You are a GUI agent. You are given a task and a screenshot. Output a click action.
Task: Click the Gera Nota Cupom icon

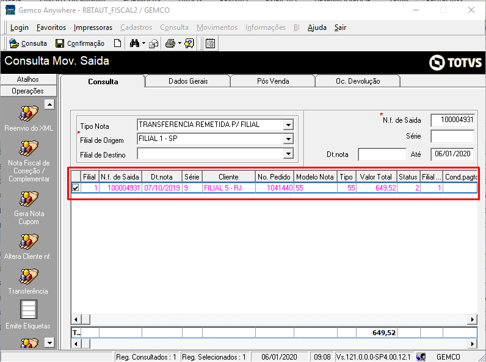pyautogui.click(x=29, y=199)
